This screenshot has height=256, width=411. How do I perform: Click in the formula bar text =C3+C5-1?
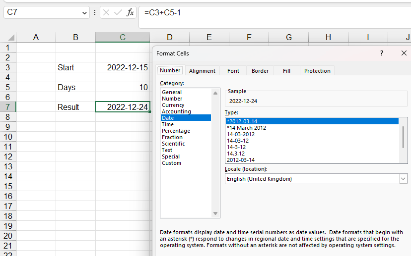point(162,12)
